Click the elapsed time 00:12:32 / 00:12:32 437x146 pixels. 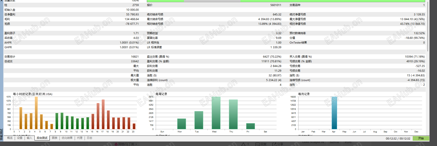pyautogui.click(x=398, y=139)
